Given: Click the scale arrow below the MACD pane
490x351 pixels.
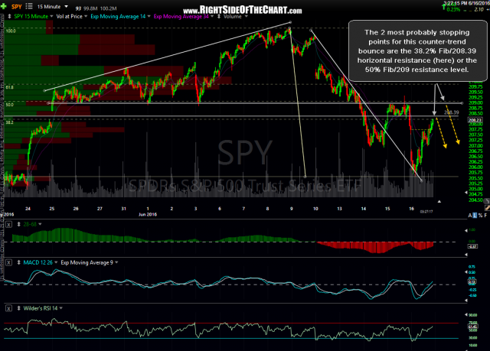Looking at the screenshot, I should 466,301.
